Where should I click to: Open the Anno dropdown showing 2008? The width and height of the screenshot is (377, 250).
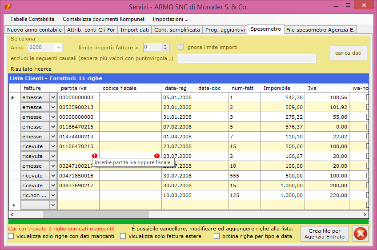(x=59, y=47)
